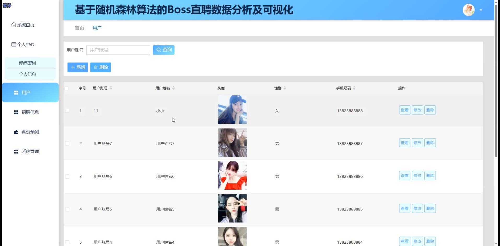Click the magnifier icon inside 查询 button
Viewport: 500px width, 246px height.
tap(159, 50)
